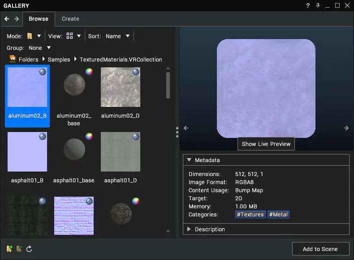Open the Mode folder dropdown
Screen dimensions: 354x260
[x=34, y=36]
